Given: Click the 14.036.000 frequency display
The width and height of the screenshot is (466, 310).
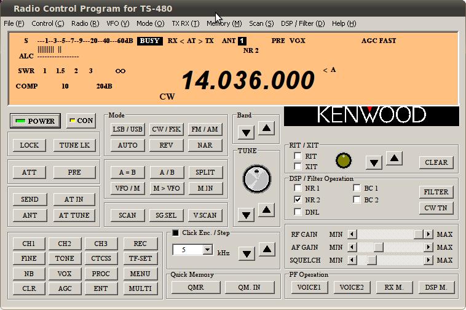Looking at the screenshot, I should [248, 81].
